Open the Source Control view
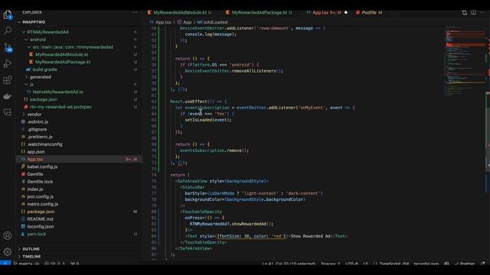Screen dimensions: 490x275 coord(8,47)
